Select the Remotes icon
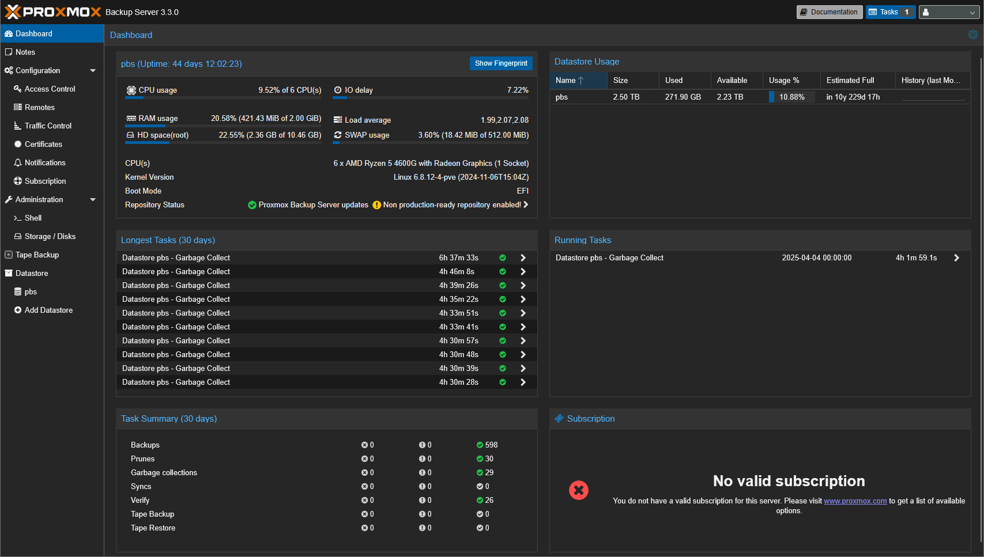 tap(39, 107)
